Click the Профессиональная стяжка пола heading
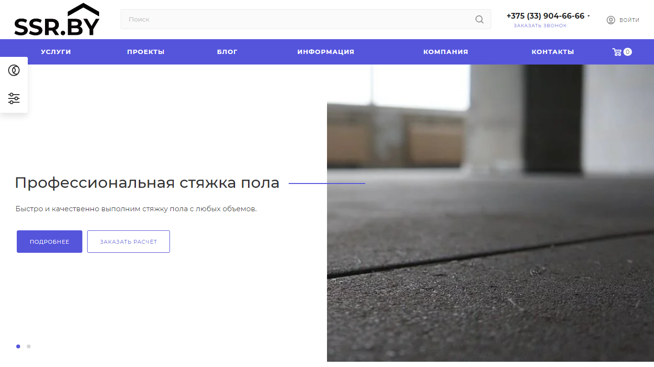 [x=147, y=183]
